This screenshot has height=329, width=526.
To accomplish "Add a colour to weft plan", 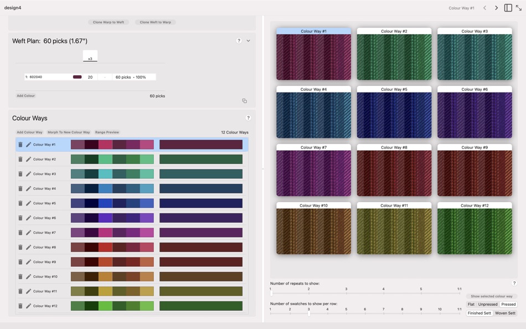I will 26,96.
